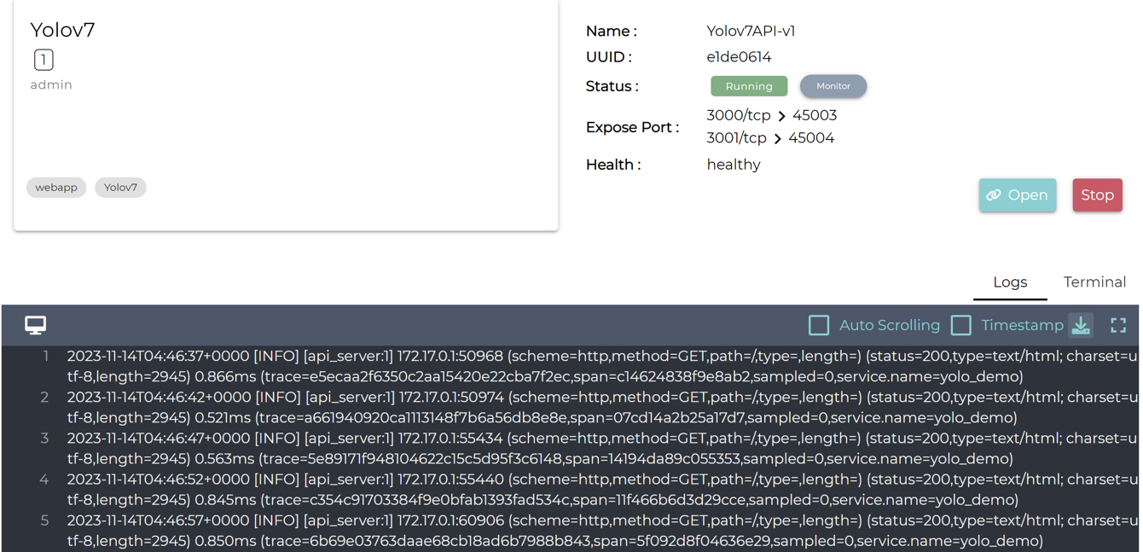The height and width of the screenshot is (552, 1143).
Task: Click the Status label
Action: click(612, 86)
